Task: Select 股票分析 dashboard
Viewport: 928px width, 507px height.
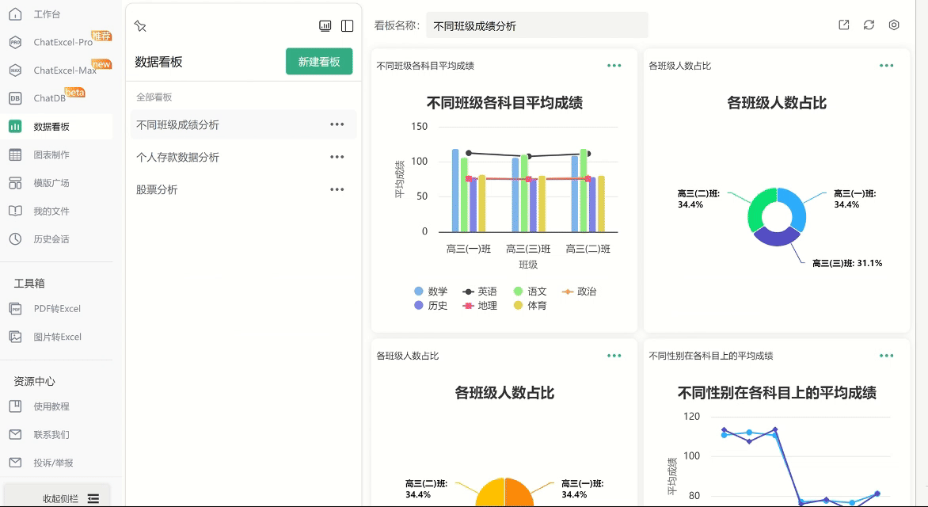Action: point(158,189)
